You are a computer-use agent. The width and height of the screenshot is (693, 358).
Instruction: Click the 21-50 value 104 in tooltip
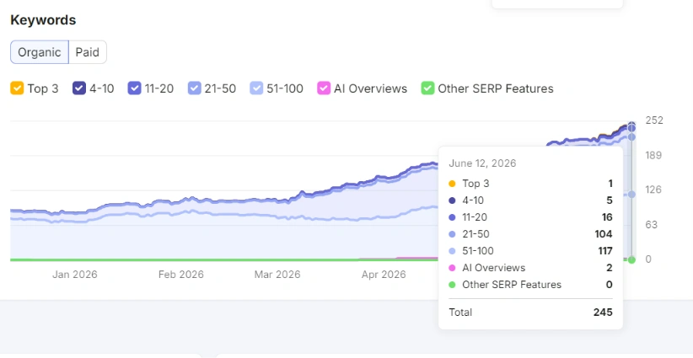604,234
